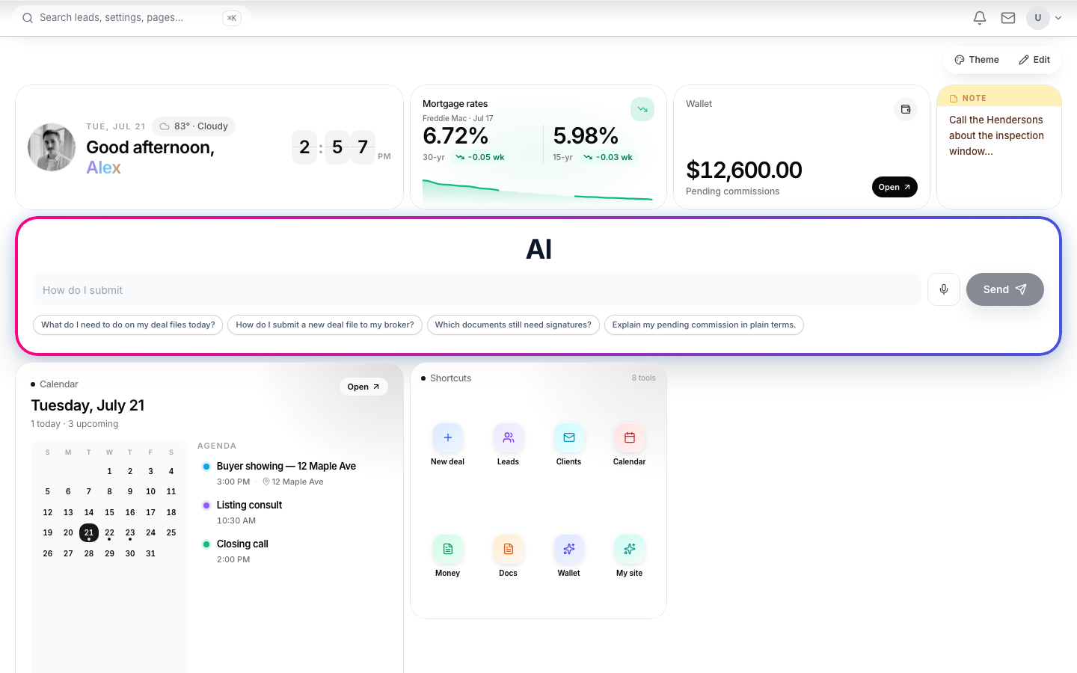Click the ⌘K shortcut badge

tap(232, 18)
